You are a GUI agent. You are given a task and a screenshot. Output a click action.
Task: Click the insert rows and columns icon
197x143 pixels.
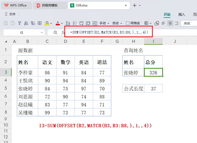(x=68, y=23)
